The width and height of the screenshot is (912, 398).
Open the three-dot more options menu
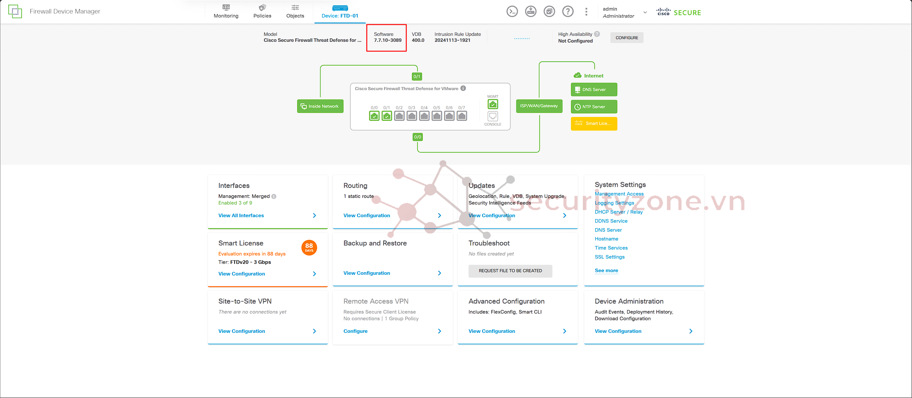click(x=586, y=12)
